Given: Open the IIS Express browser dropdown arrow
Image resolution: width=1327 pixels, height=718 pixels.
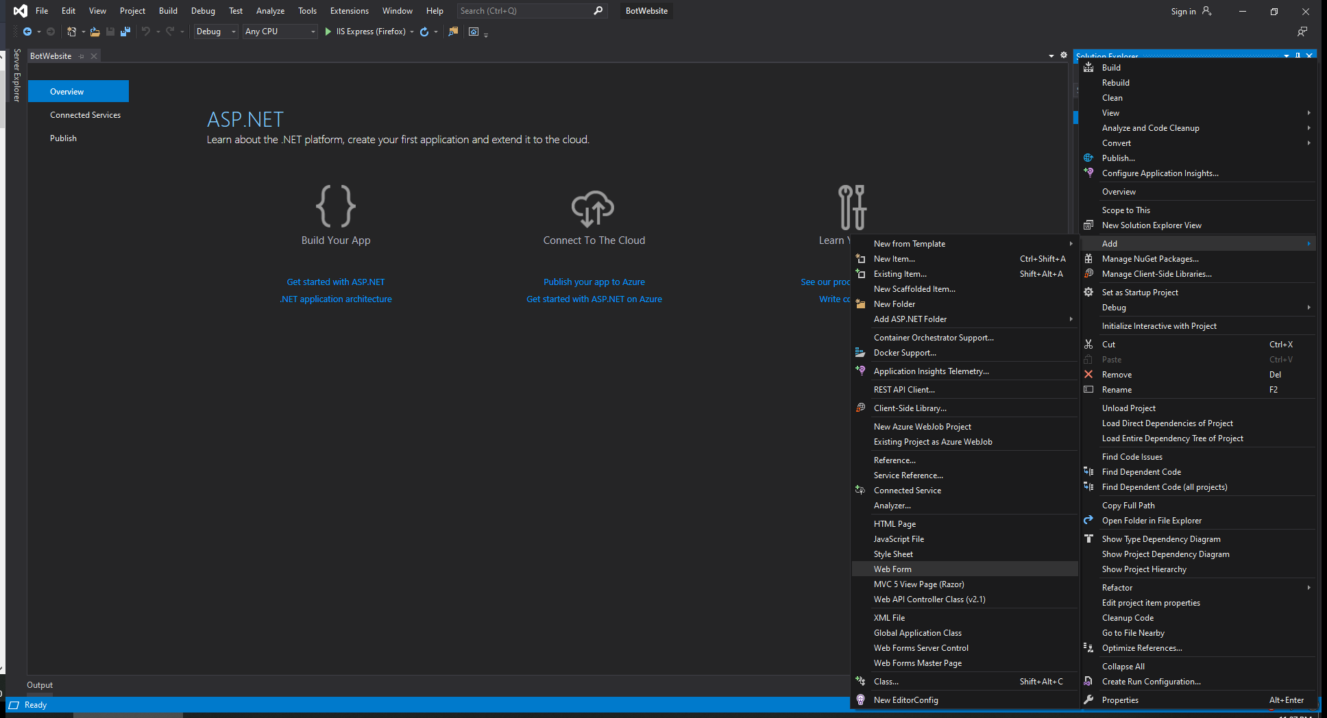Looking at the screenshot, I should pos(412,32).
